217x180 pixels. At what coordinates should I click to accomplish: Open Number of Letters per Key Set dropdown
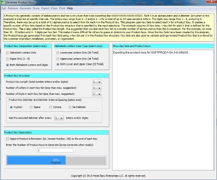97,88
